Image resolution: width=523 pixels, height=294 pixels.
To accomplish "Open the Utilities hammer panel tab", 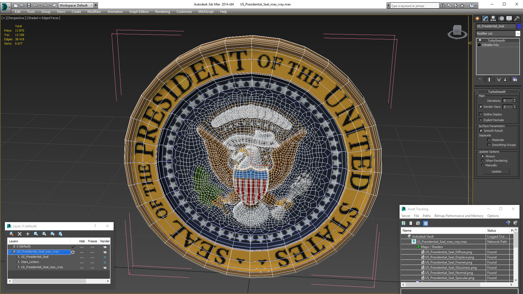I will (x=517, y=19).
